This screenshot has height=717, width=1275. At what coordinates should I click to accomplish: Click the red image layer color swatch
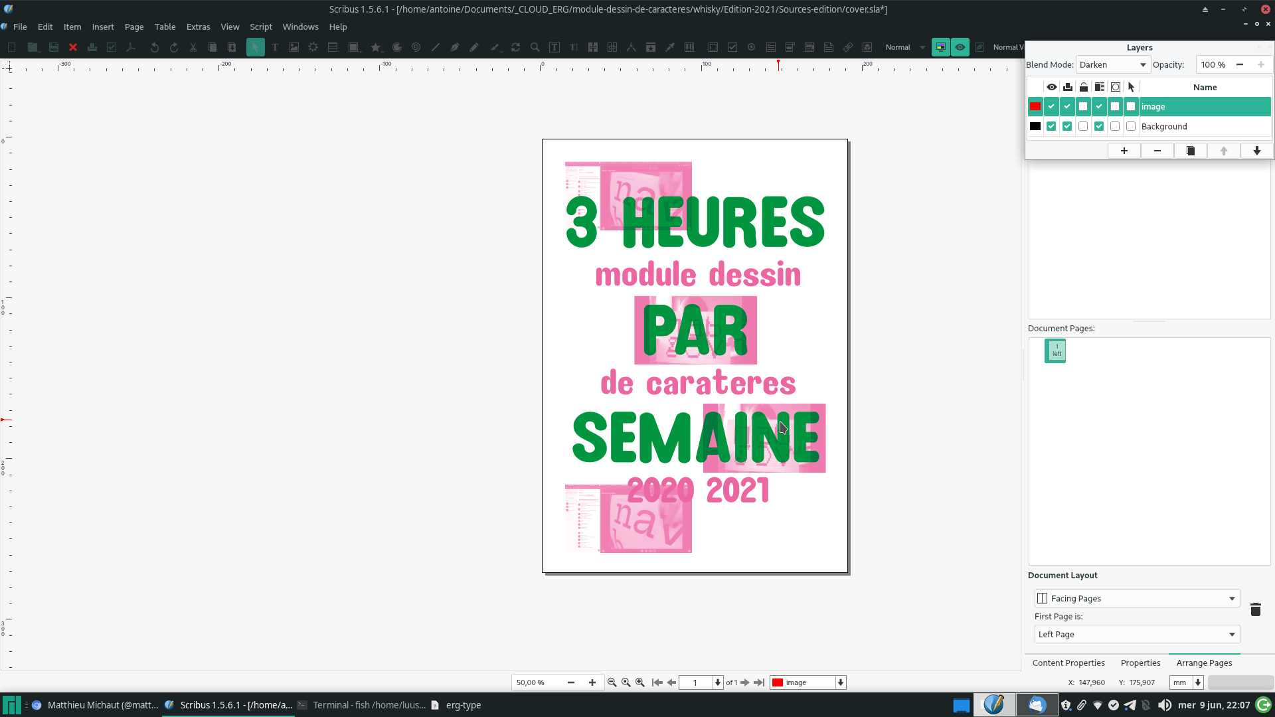(x=1035, y=106)
